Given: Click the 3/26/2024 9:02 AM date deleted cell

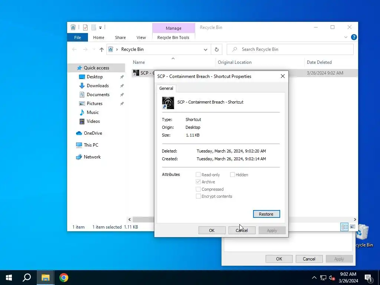Looking at the screenshot, I should click(x=325, y=73).
